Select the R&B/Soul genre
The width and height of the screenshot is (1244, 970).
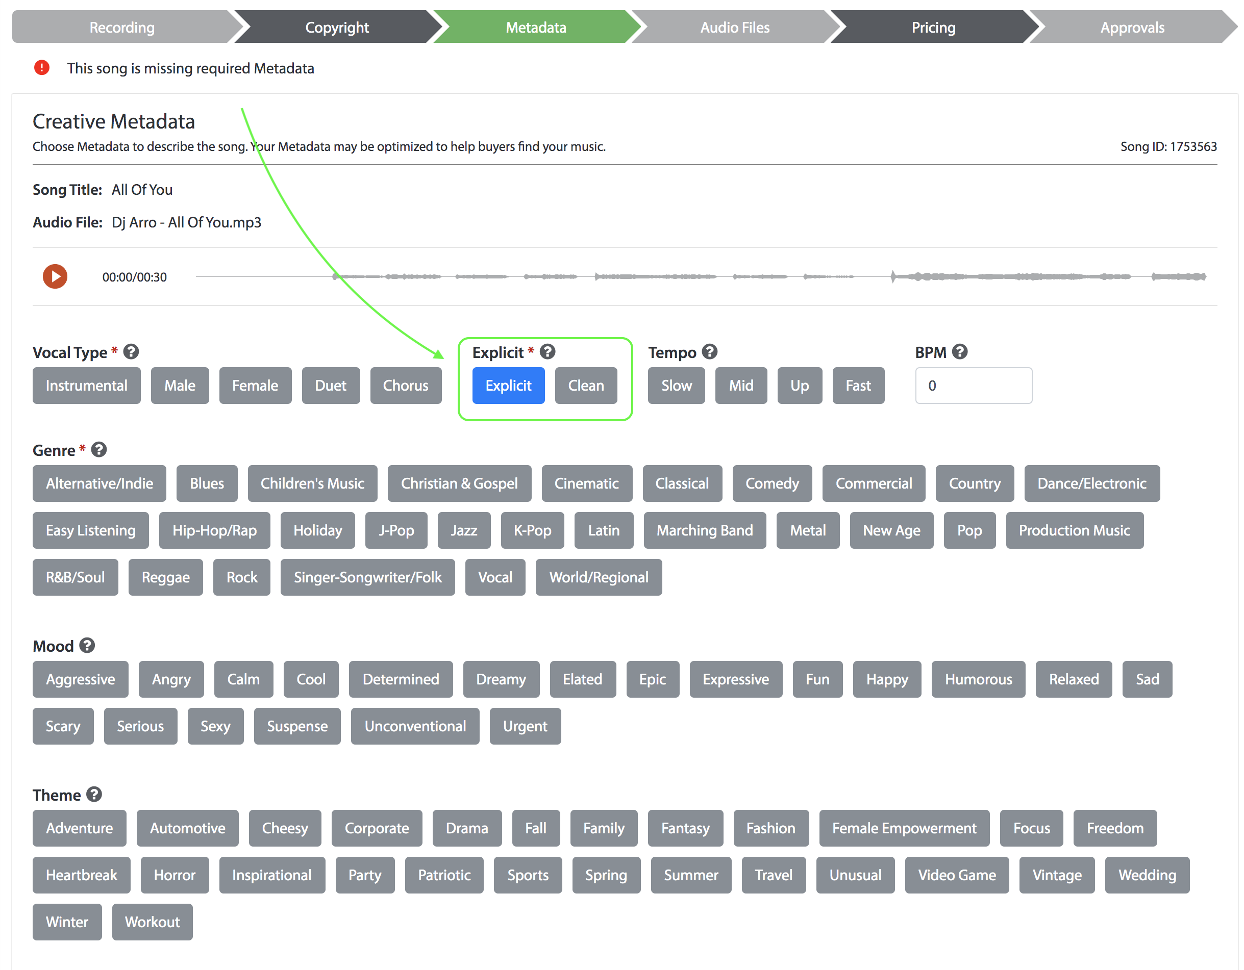(75, 577)
